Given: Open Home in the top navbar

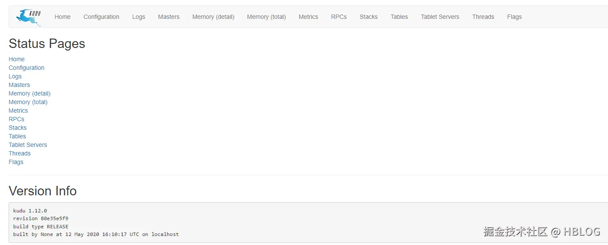Looking at the screenshot, I should click(x=62, y=17).
